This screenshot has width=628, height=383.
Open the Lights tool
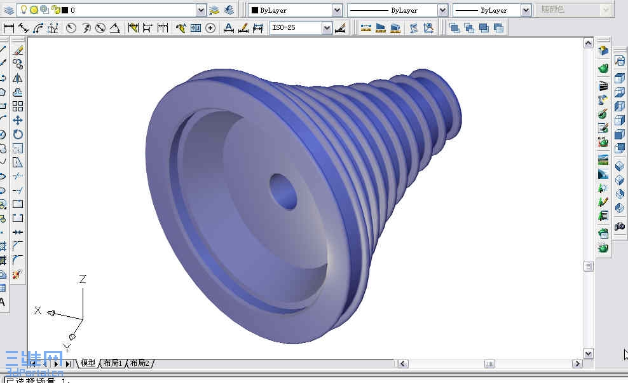(x=603, y=99)
